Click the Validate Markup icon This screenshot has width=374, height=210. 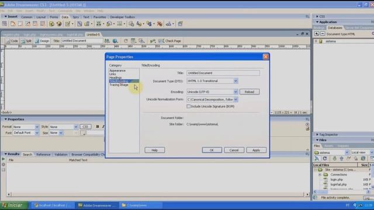tap(153, 41)
